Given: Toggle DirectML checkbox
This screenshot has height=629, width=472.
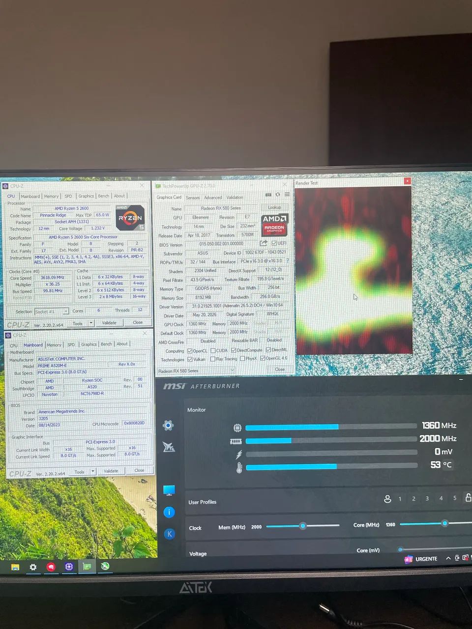Looking at the screenshot, I should 268,350.
